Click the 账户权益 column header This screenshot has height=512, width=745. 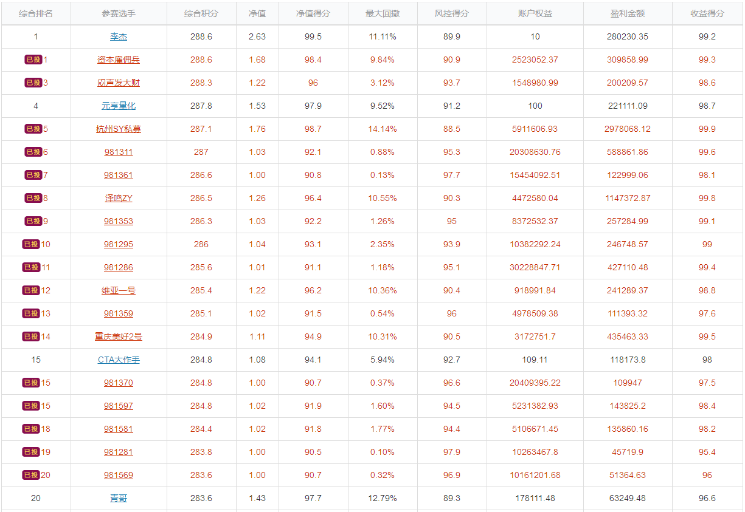535,13
